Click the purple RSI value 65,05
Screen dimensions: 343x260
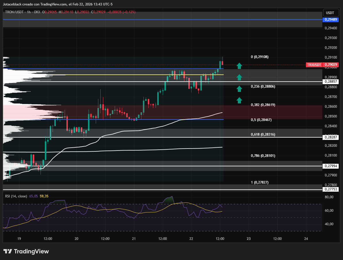(33, 196)
